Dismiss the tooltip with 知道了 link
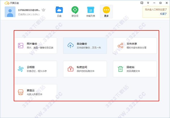The image size is (170, 118). tap(163, 14)
